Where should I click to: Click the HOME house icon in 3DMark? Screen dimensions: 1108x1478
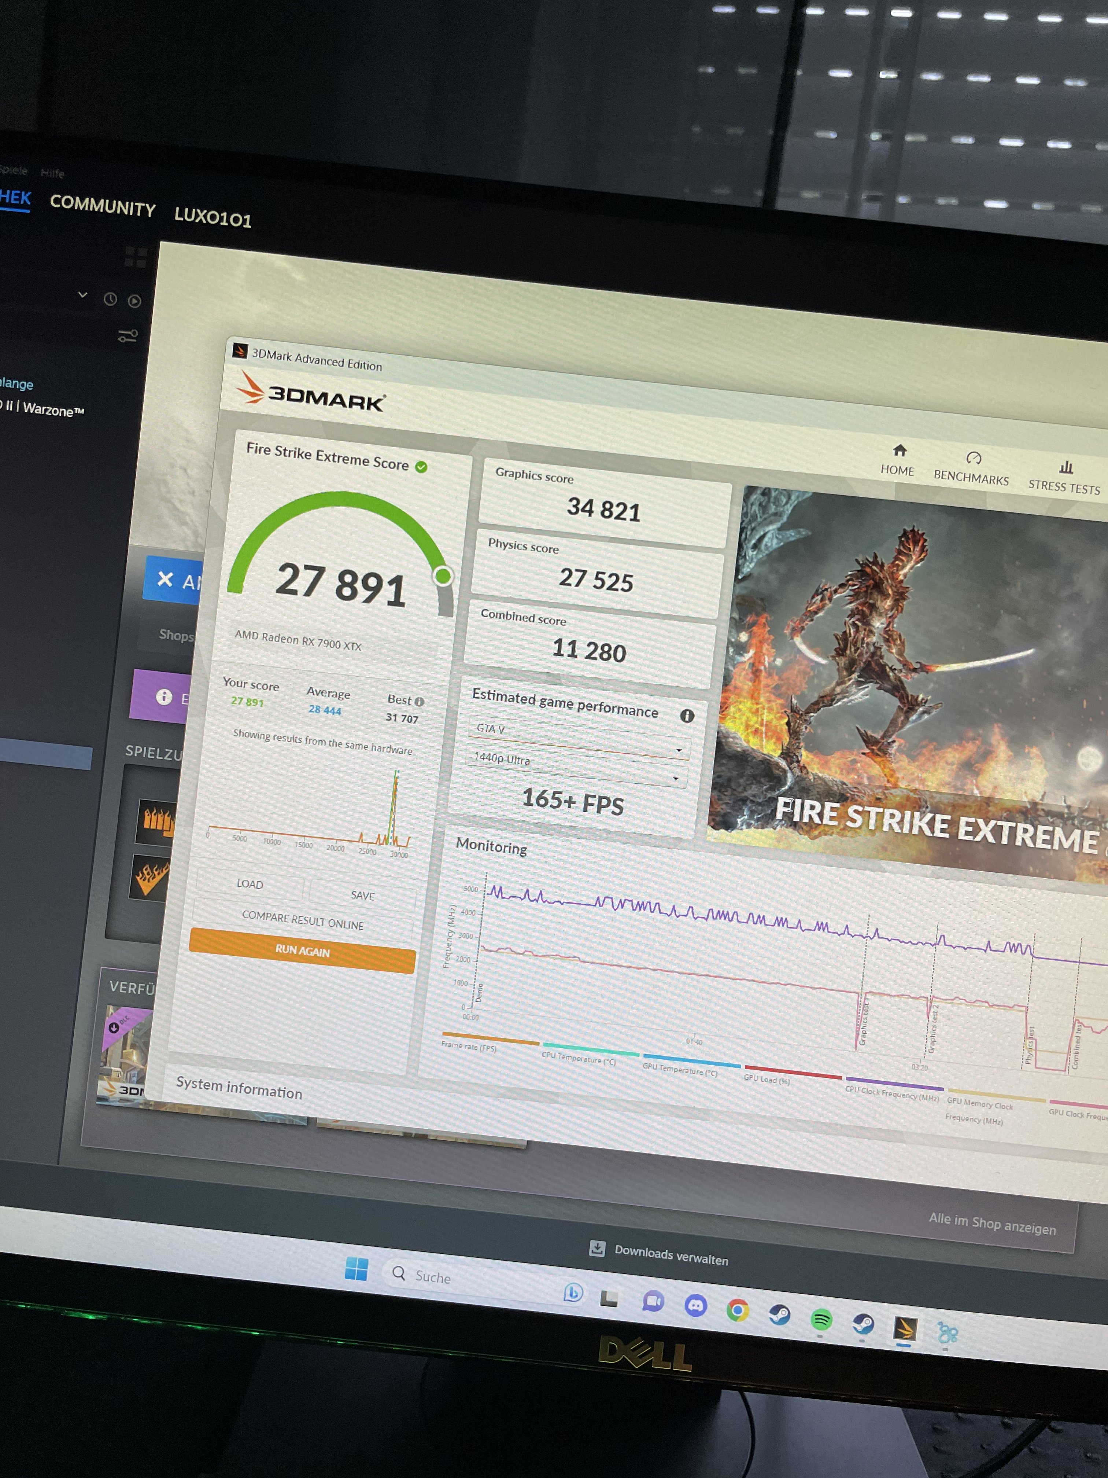900,451
